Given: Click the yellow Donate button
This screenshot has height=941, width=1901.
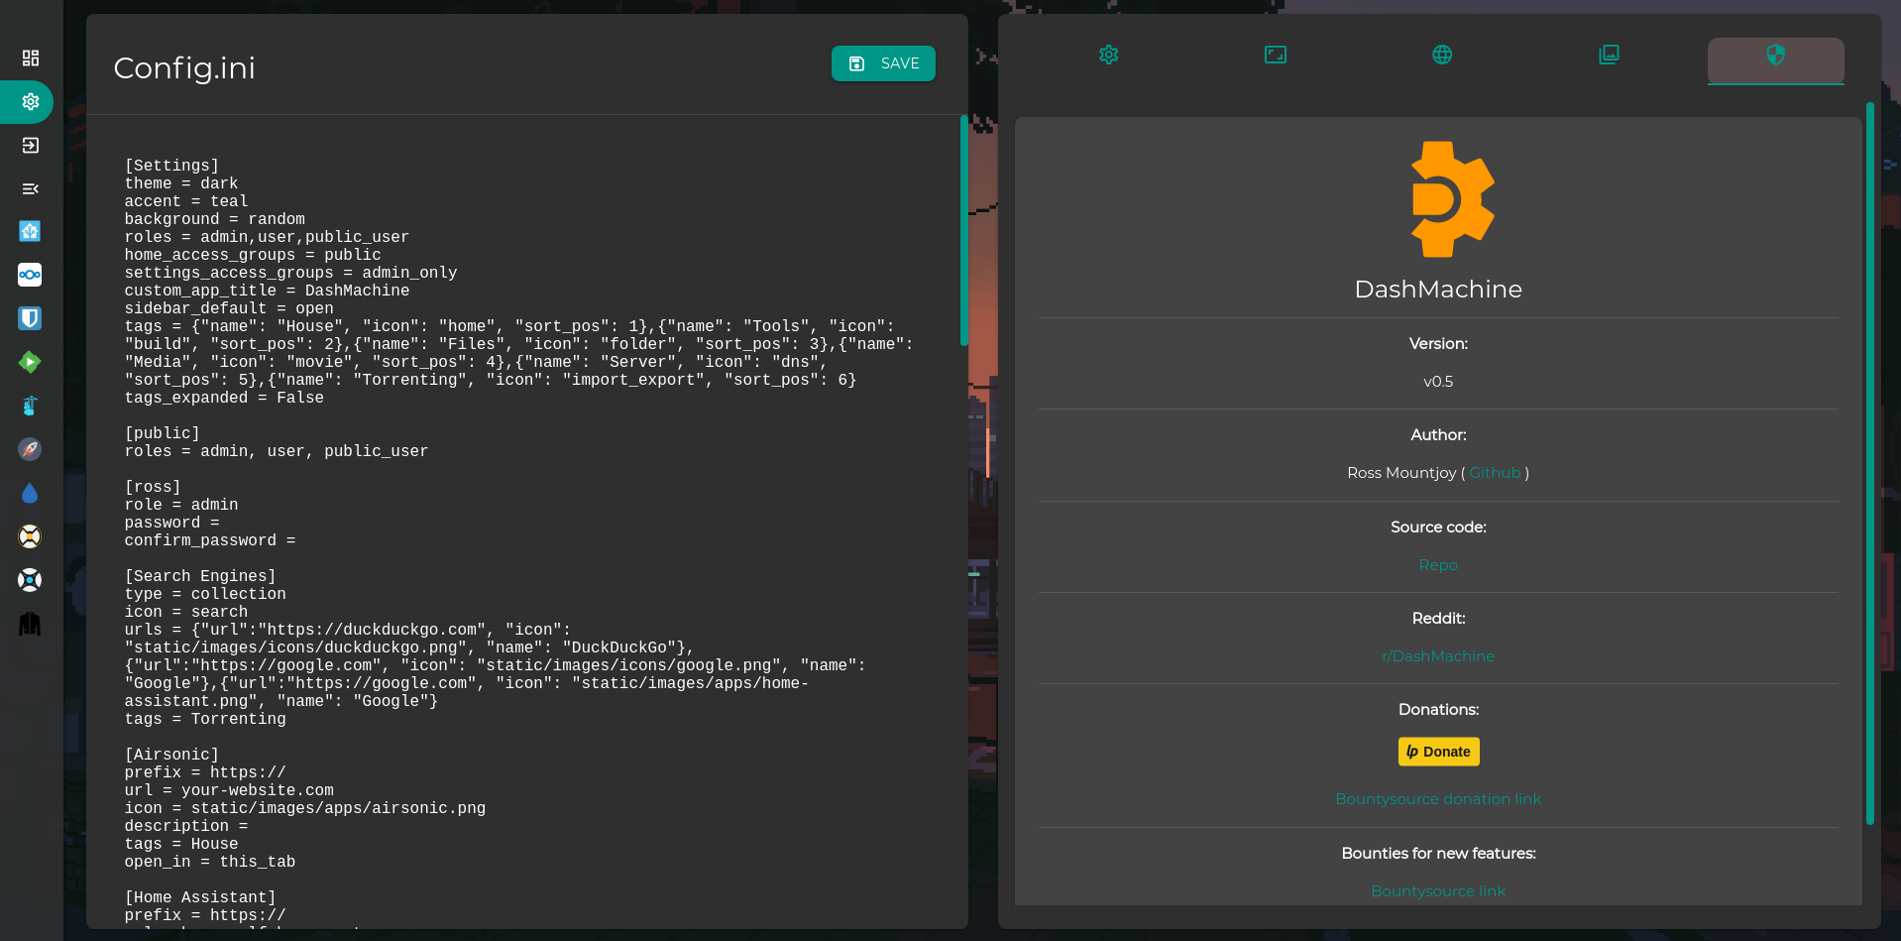Looking at the screenshot, I should (x=1438, y=751).
